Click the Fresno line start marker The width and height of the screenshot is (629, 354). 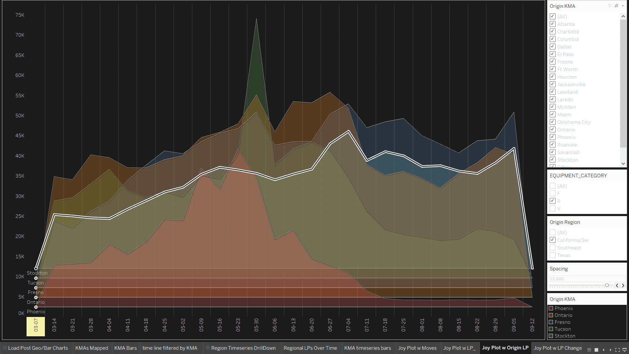click(36, 288)
